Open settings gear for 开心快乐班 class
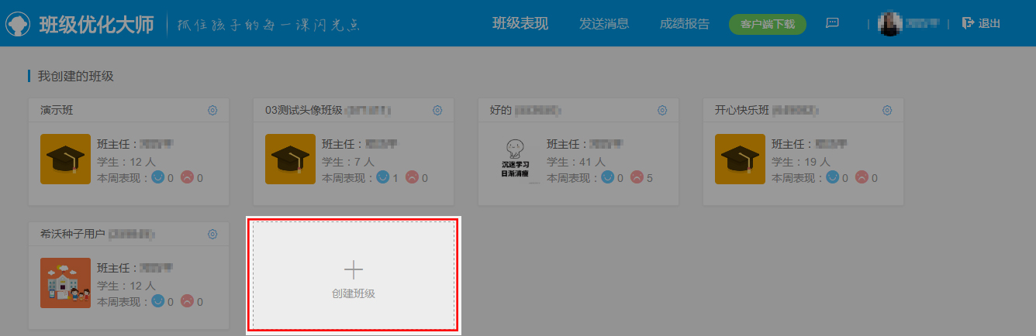1036x336 pixels. tap(887, 111)
